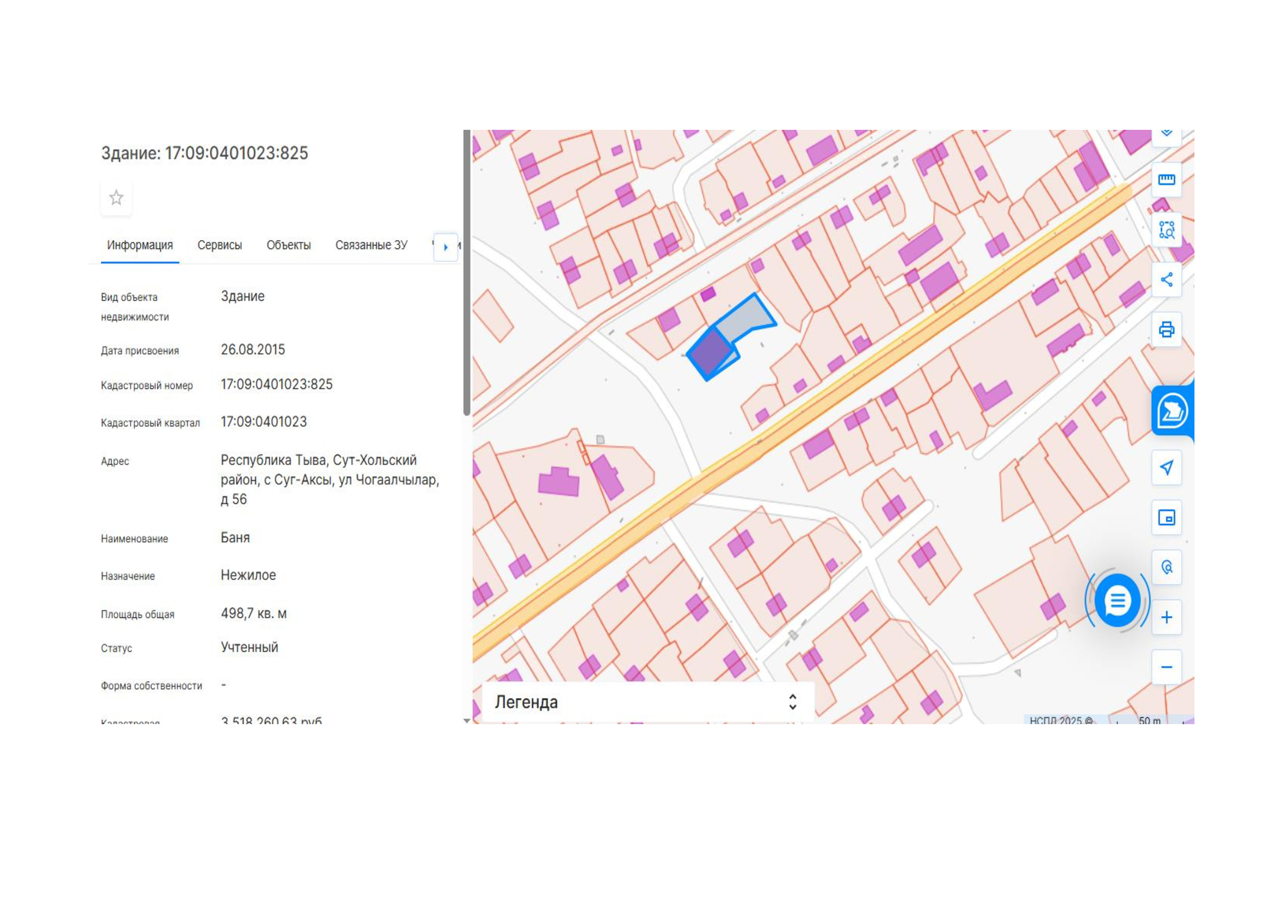Zoom in with the plus button
The image size is (1281, 906).
1167,617
